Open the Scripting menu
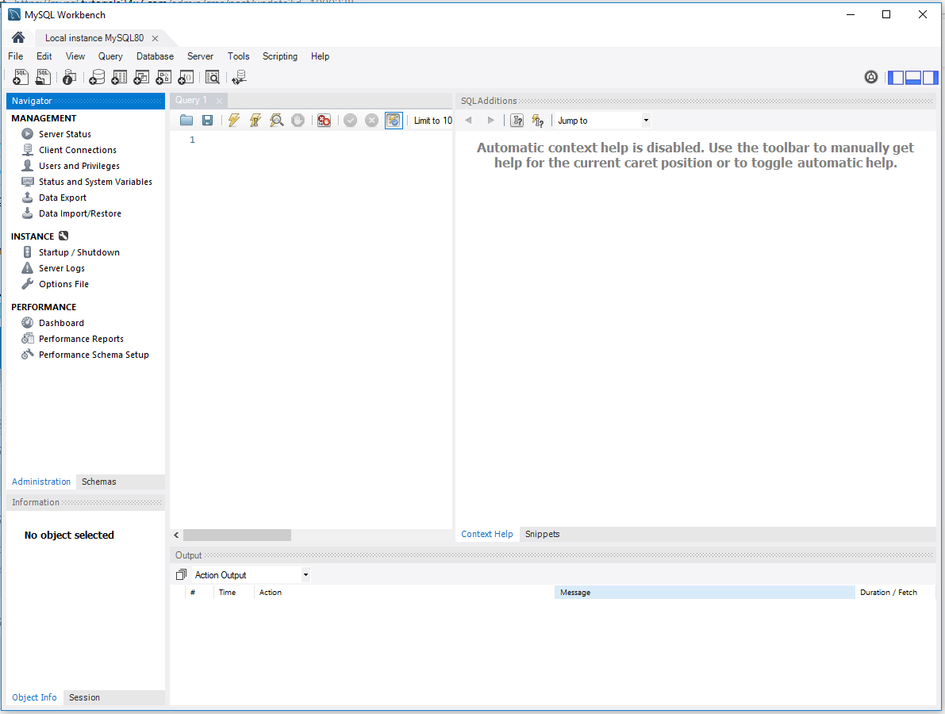 click(x=279, y=56)
